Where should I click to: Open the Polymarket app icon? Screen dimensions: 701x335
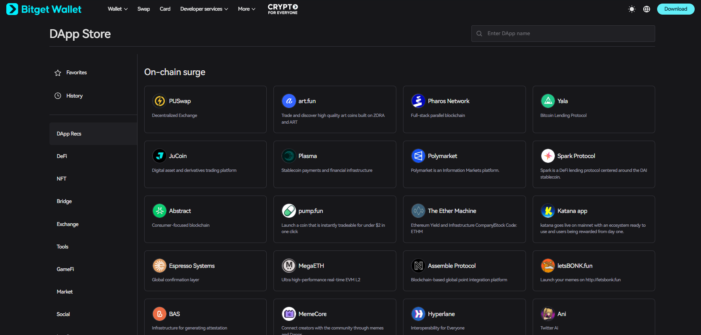click(x=418, y=156)
